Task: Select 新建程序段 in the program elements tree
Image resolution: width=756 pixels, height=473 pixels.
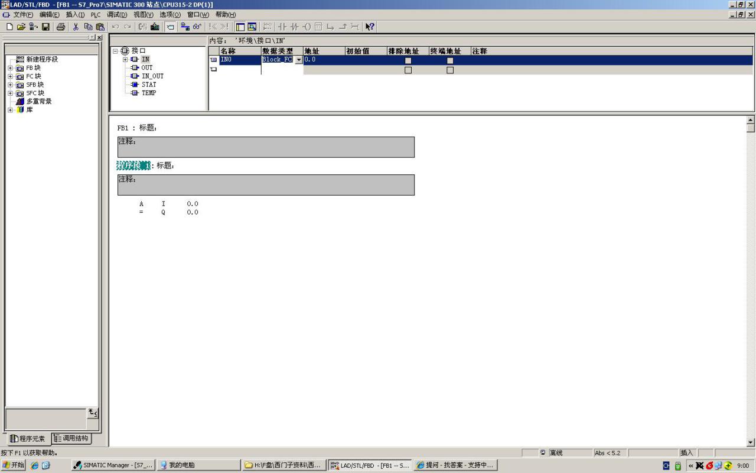Action: (x=42, y=59)
